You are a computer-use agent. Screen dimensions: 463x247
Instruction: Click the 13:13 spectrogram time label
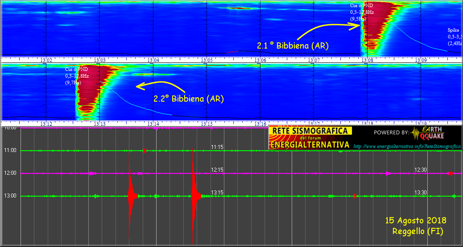pos(100,123)
